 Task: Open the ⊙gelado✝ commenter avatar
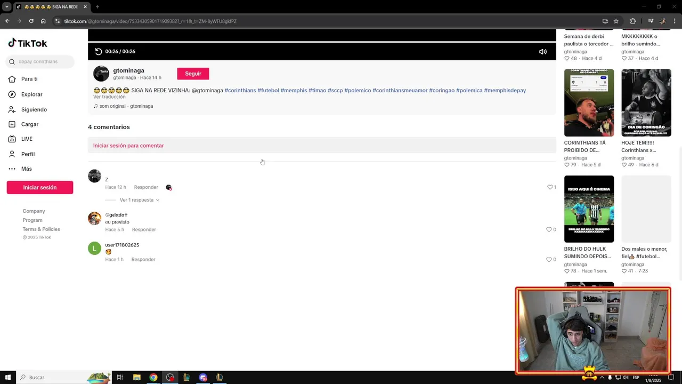pos(94,218)
